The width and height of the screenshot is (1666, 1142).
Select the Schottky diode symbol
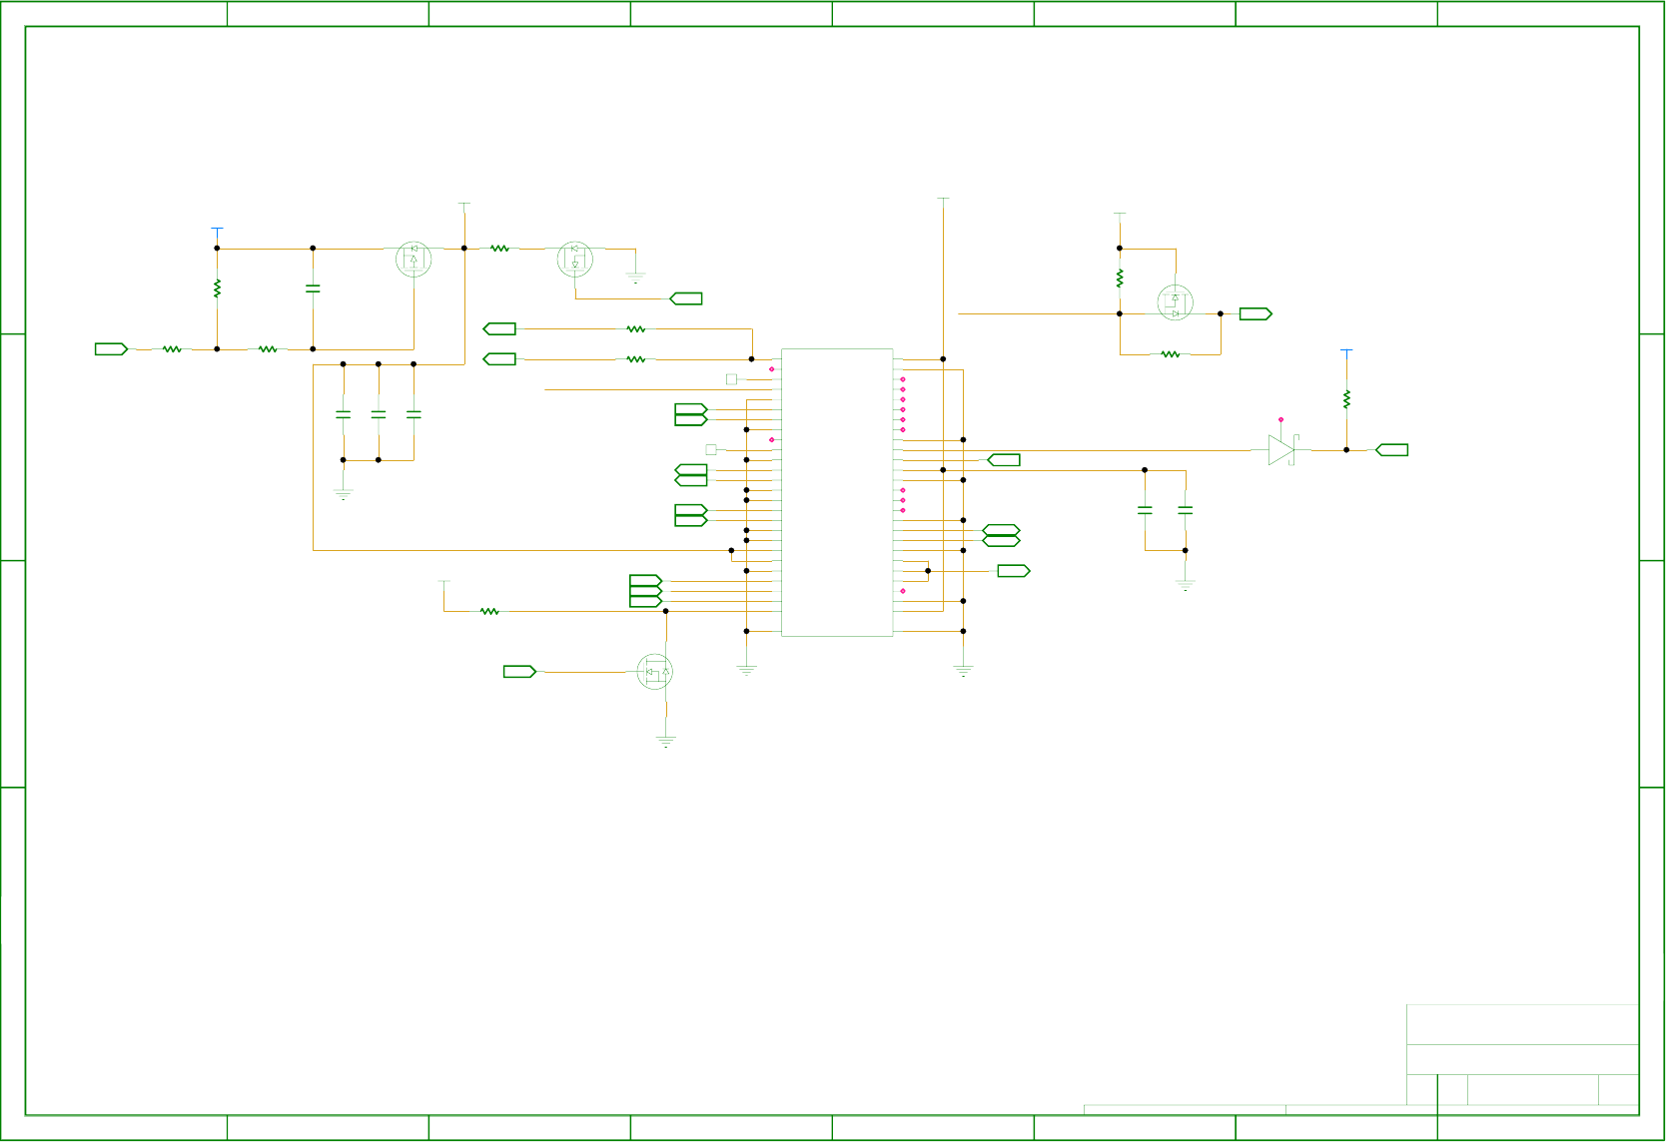(1282, 450)
